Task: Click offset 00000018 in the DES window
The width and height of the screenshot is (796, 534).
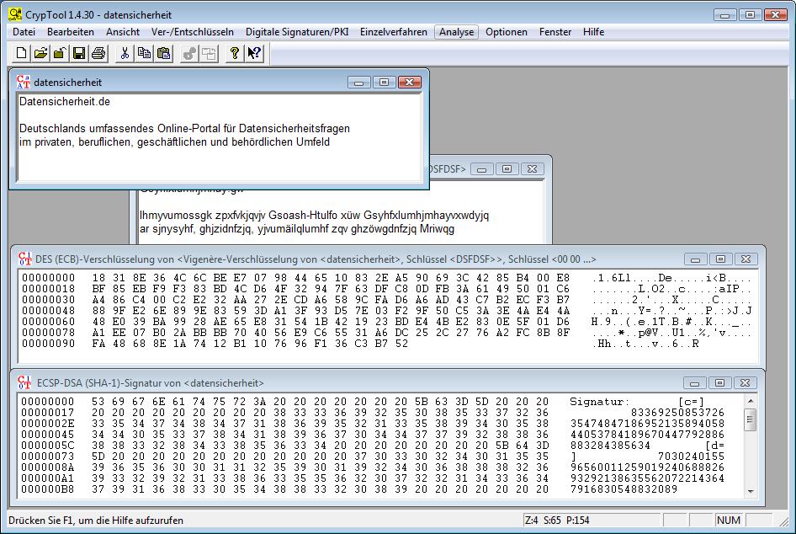Action: click(48, 289)
